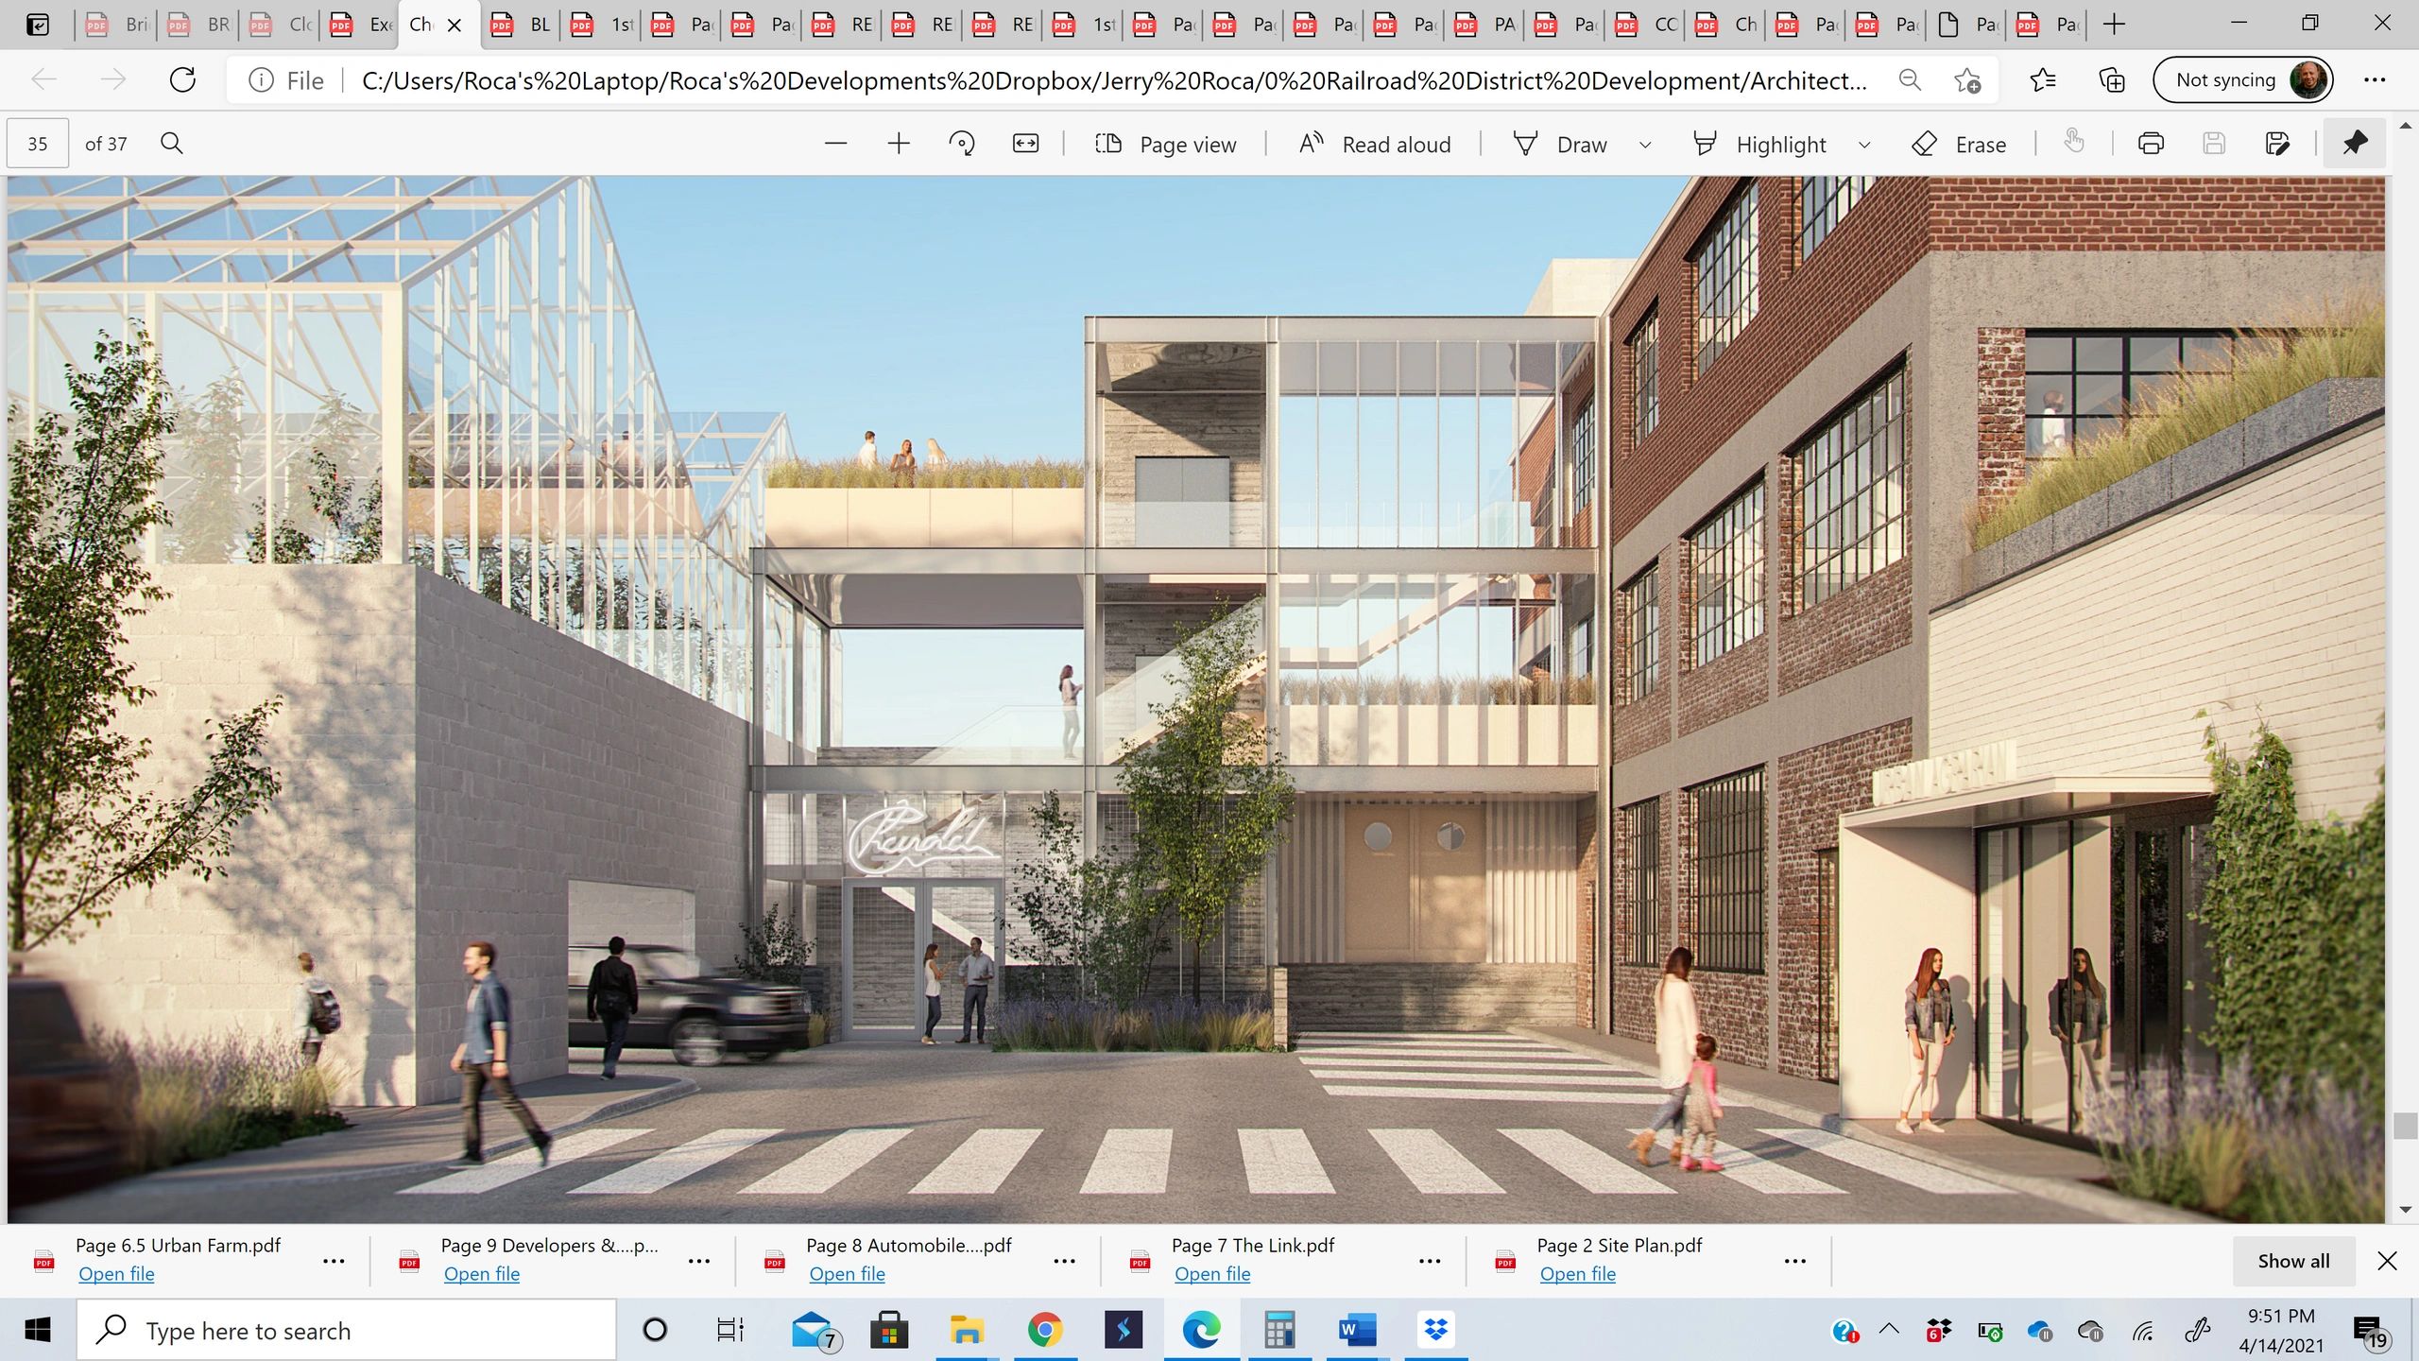Click the Show all downloads button

coord(2293,1261)
